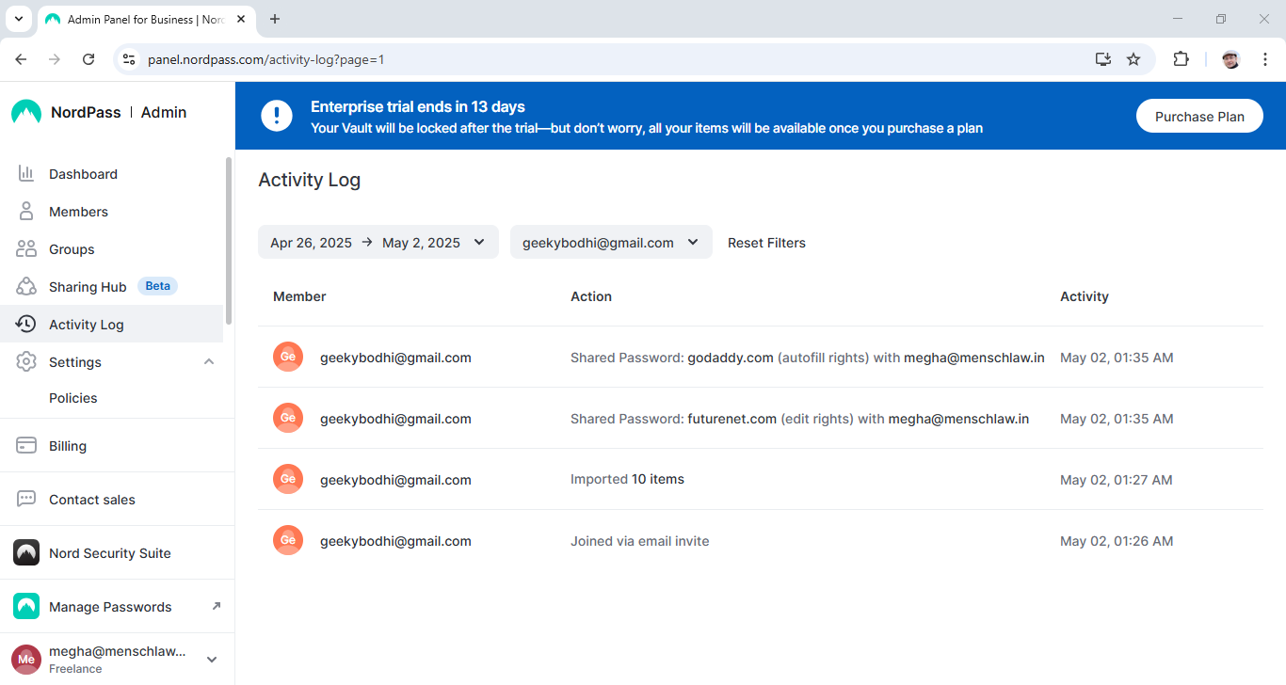
Task: Open the geekybodhi@gmail.com member filter dropdown
Action: (x=611, y=242)
